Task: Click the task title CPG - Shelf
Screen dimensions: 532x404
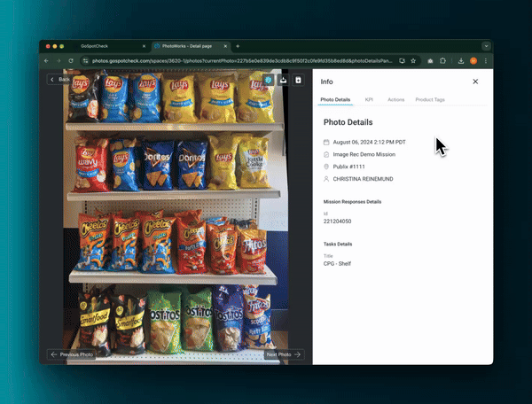Action: click(337, 264)
